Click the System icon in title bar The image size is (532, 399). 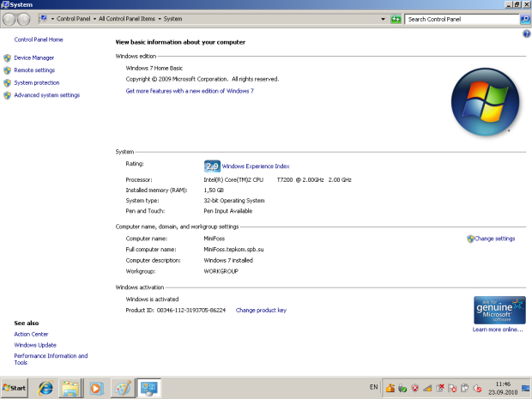[x=5, y=4]
